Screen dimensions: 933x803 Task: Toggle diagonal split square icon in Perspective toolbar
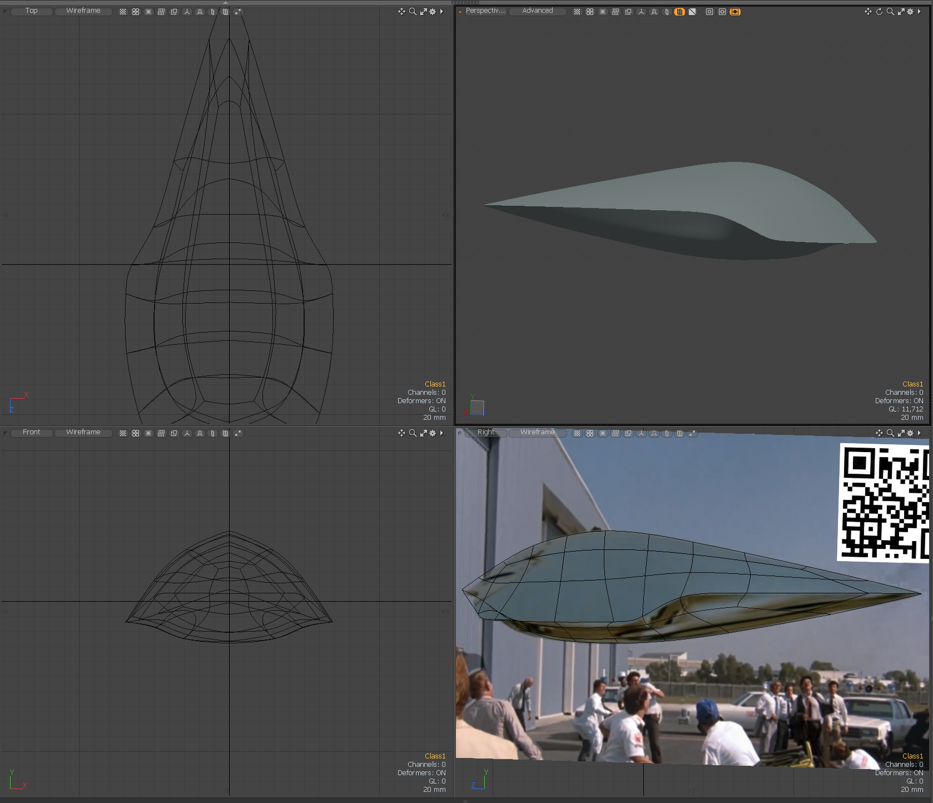[692, 12]
